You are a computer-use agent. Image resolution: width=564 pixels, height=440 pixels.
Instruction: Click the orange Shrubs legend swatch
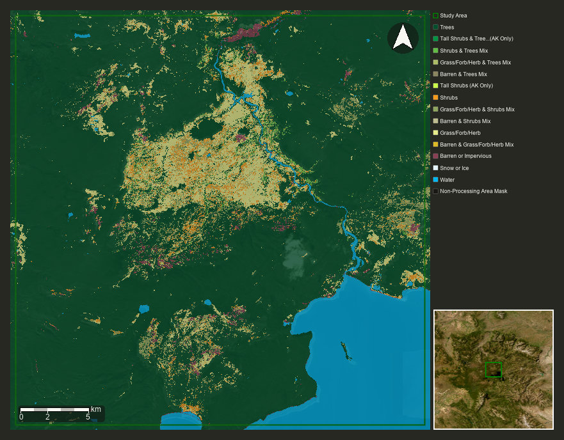(435, 97)
